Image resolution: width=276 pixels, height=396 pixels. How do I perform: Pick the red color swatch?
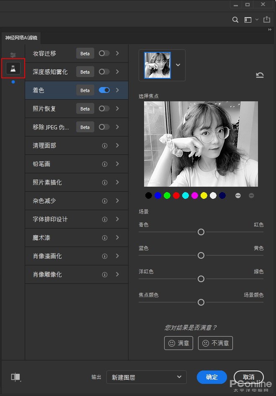[176, 195]
